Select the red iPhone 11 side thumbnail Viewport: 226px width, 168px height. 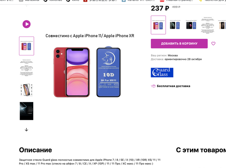26,46
